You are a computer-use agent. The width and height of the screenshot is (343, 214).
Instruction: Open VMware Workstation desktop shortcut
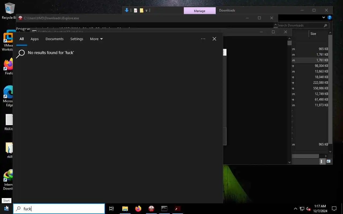[x=8, y=41]
